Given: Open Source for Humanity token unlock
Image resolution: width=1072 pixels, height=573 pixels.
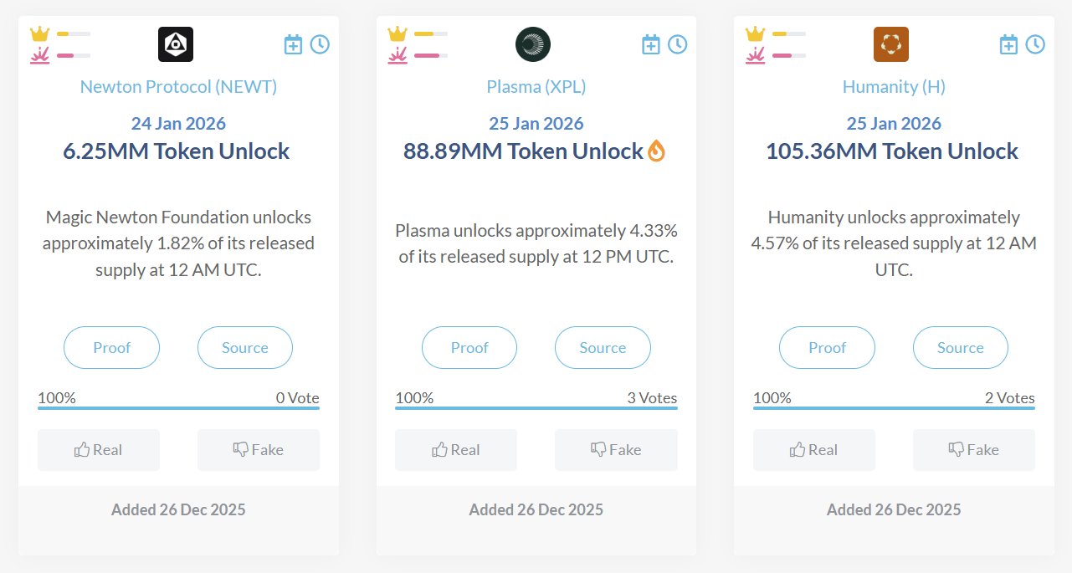Looking at the screenshot, I should [960, 348].
